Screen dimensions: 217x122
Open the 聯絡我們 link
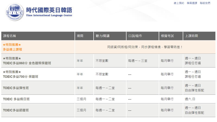pyautogui.click(x=205, y=3)
